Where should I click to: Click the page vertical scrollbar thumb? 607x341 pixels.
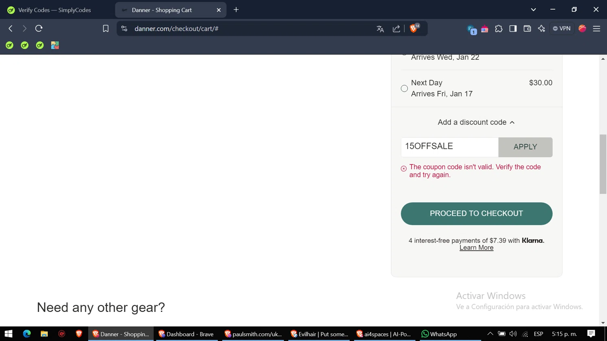click(x=603, y=164)
